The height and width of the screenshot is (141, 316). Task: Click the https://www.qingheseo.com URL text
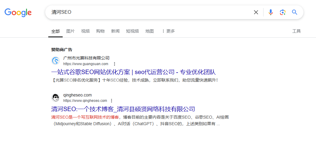(x=85, y=101)
